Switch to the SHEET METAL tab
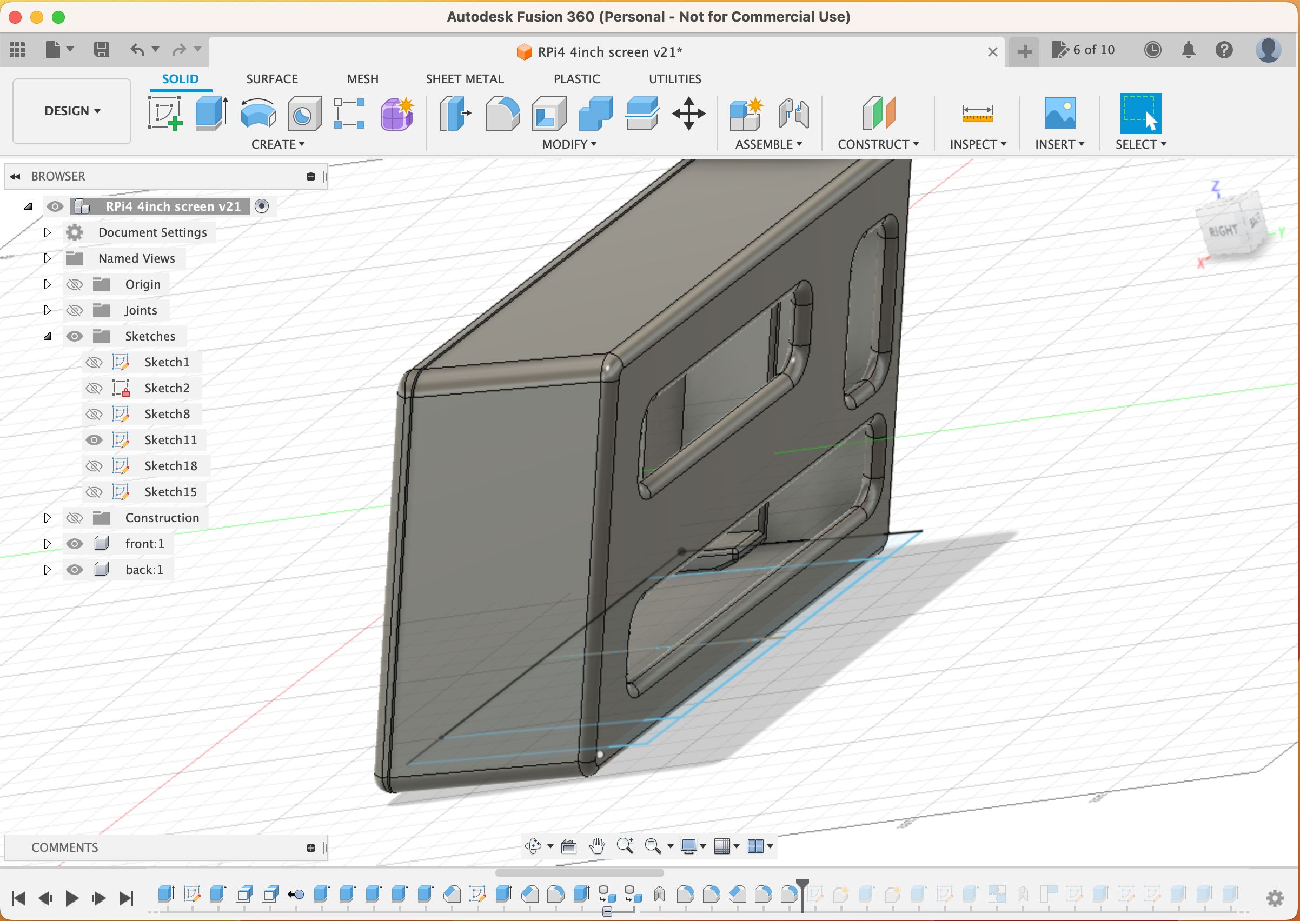Image resolution: width=1300 pixels, height=921 pixels. tap(464, 79)
